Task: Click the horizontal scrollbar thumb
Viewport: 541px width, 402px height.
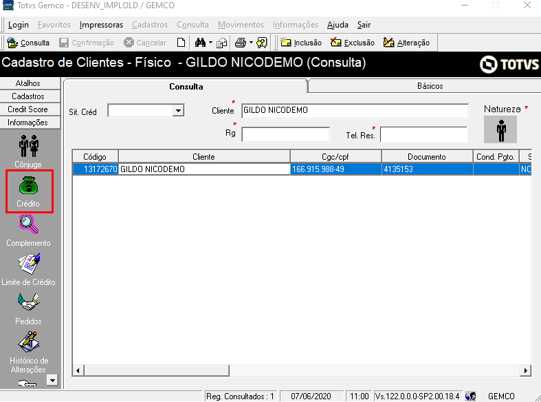Action: pos(156,370)
